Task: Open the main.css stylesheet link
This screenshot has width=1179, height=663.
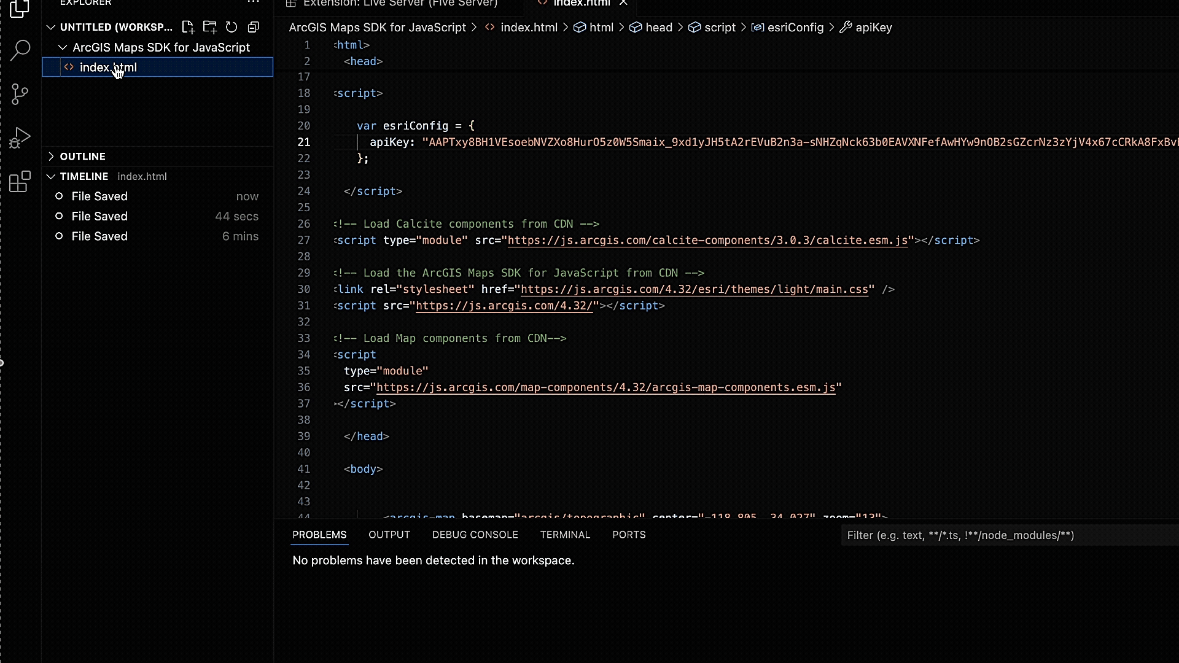Action: point(694,289)
